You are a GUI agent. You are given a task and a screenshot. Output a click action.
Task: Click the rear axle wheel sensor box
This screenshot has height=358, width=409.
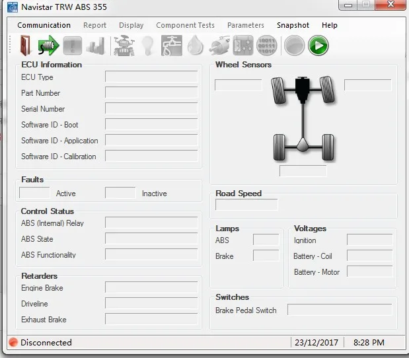[303, 171]
